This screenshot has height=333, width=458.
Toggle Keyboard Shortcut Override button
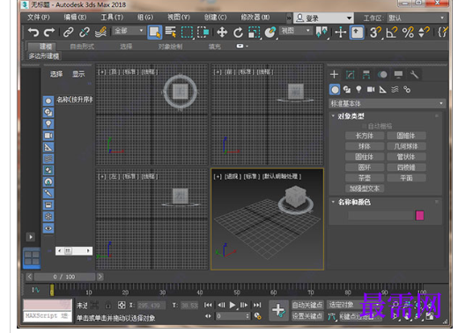[x=357, y=33]
